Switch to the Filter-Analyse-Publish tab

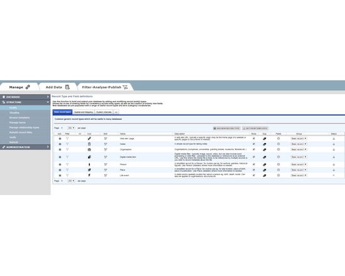point(105,87)
